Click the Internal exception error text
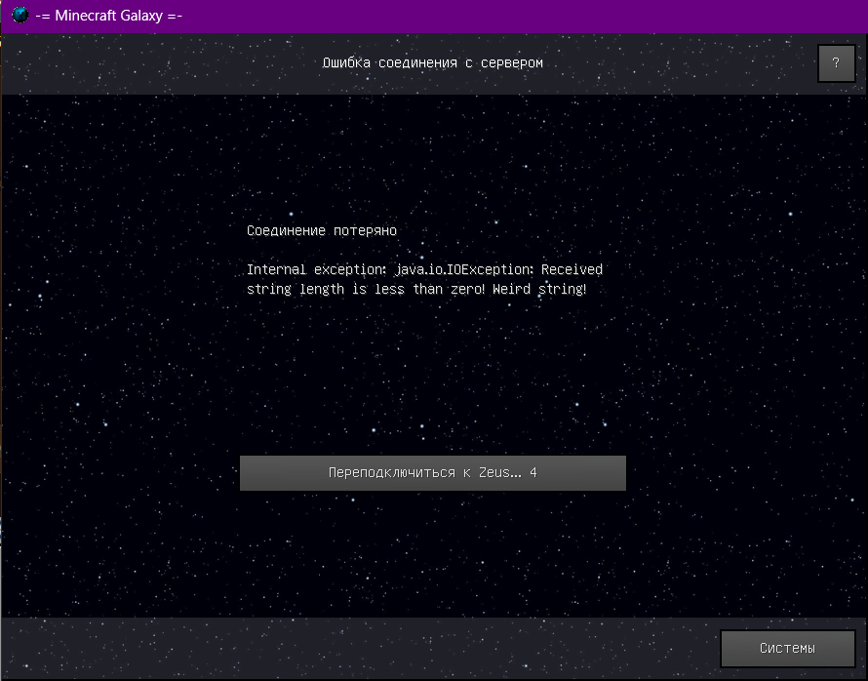 pos(424,279)
